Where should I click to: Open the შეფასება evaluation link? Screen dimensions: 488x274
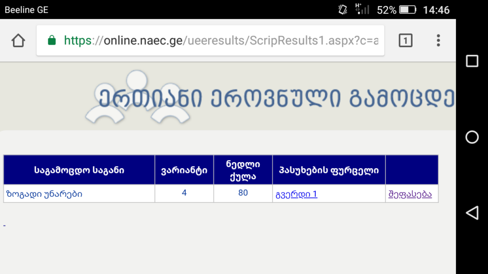pos(410,194)
